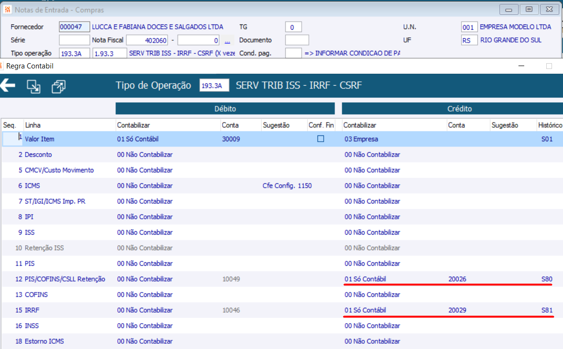Viewport: 563px width, 349px height.
Task: Click the Fornecedor code field 000047
Action: [74, 27]
